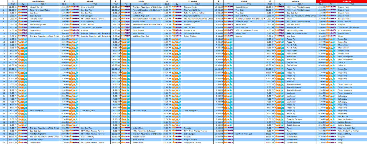This screenshot has width=367, height=144.
Task: Select the wtorek day header
Action: [x=90, y=1]
